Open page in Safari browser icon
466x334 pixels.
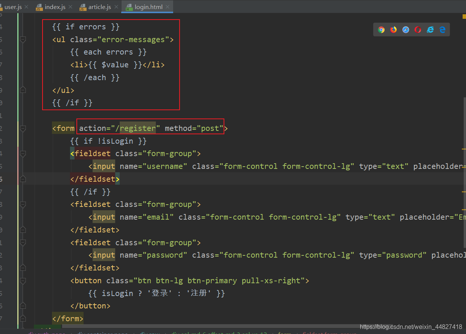(406, 30)
